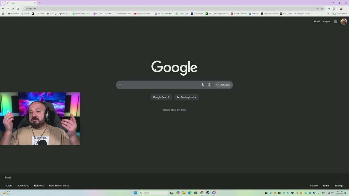
Task: Open the X Home / Twitter bookmark
Action: coord(269,14)
